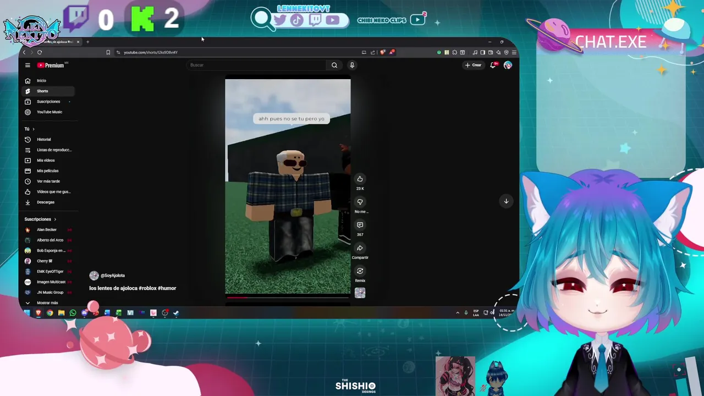Seek using the short's red progress bar
The image size is (704, 396).
tap(288, 297)
